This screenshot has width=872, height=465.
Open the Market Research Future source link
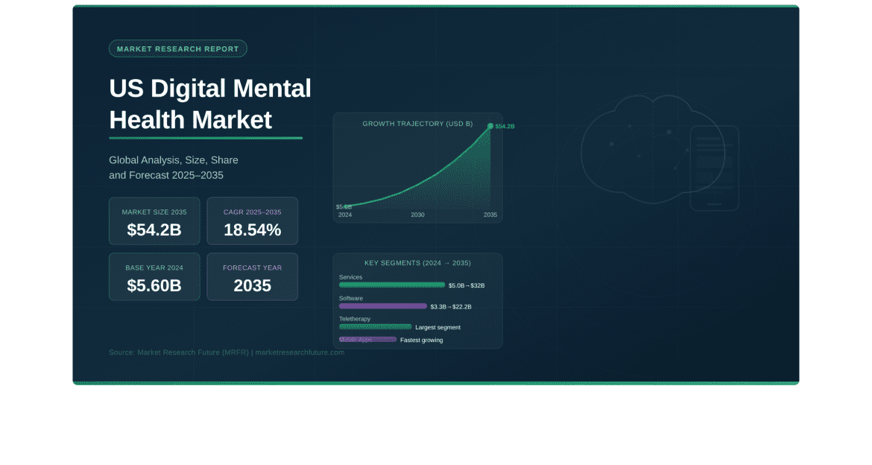226,352
